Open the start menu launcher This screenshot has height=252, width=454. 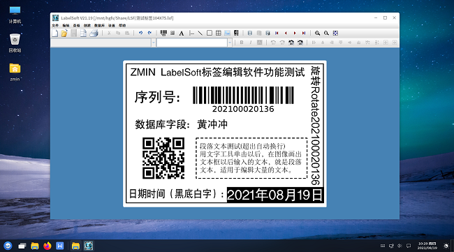[8, 246]
